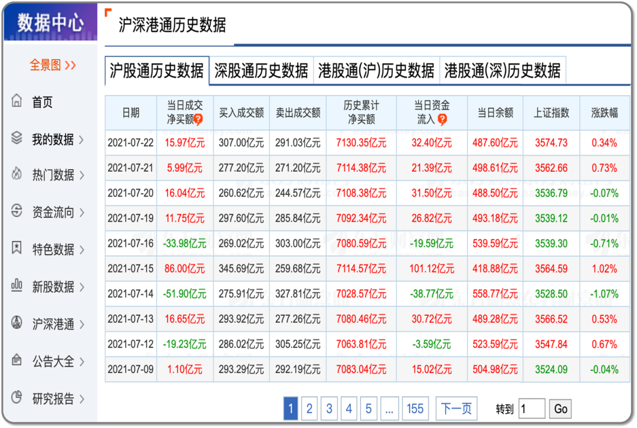Screen dimensions: 637x428
Task: Expand the 新股数据 submenu chevron
Action: tap(81, 287)
